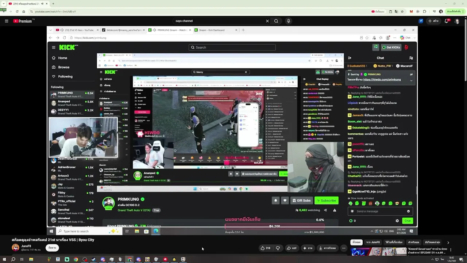Open emote picker in Kick message box

(x=408, y=211)
